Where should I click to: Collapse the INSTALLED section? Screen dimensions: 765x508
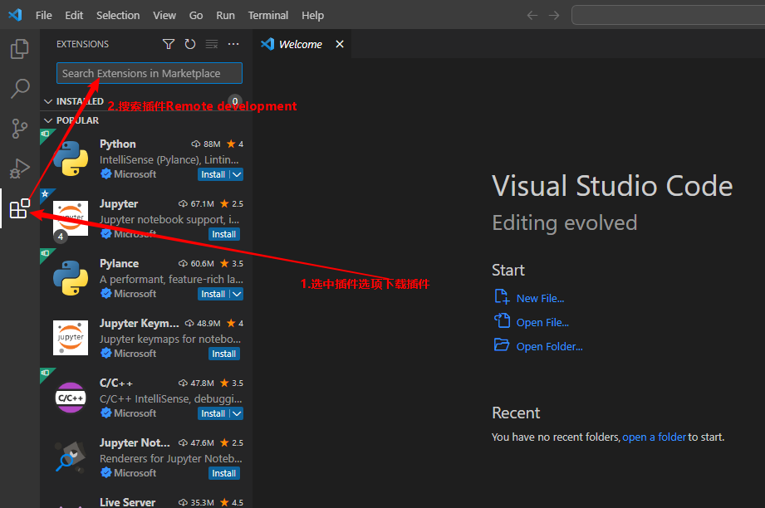click(48, 101)
